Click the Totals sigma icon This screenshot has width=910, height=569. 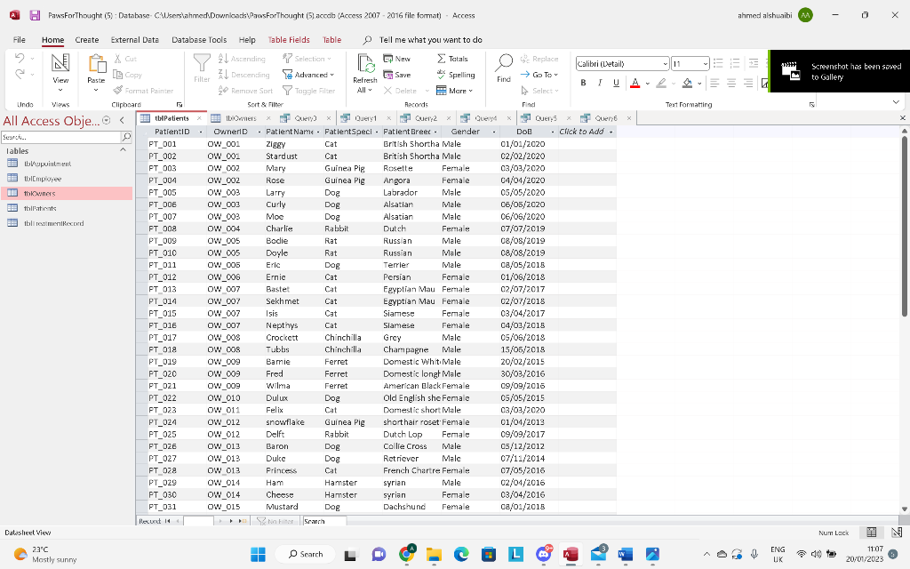[442, 59]
